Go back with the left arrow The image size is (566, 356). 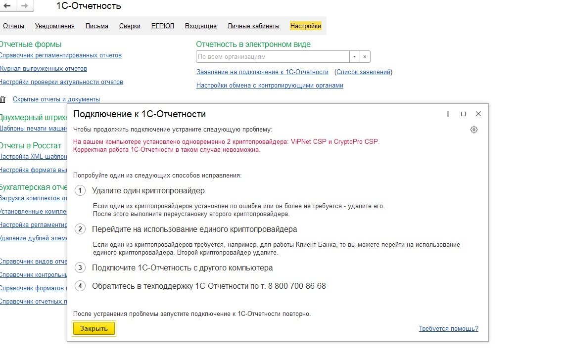(7, 5)
